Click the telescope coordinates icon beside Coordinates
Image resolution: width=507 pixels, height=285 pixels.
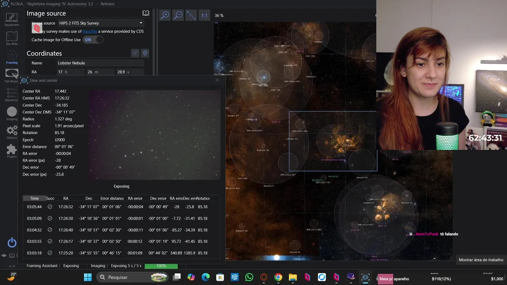135,53
